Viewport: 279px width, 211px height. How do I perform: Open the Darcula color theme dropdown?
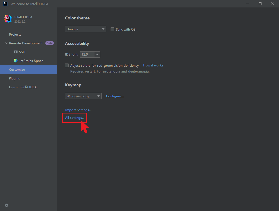tap(86, 29)
